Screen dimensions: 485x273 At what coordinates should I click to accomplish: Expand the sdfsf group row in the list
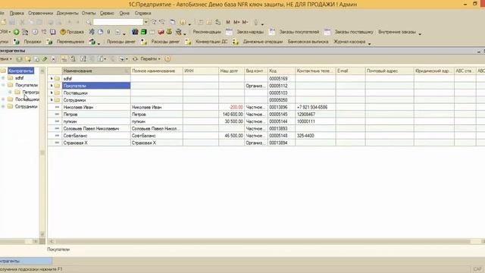(52, 79)
